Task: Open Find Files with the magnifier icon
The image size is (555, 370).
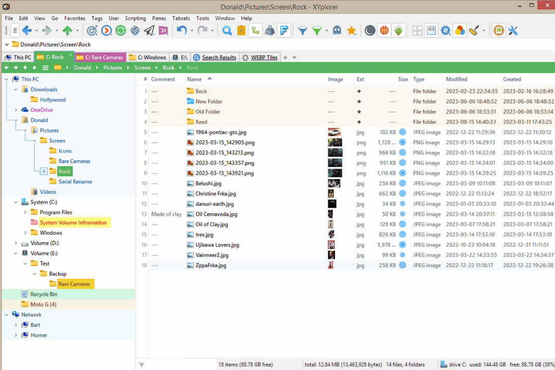Action: tap(227, 31)
